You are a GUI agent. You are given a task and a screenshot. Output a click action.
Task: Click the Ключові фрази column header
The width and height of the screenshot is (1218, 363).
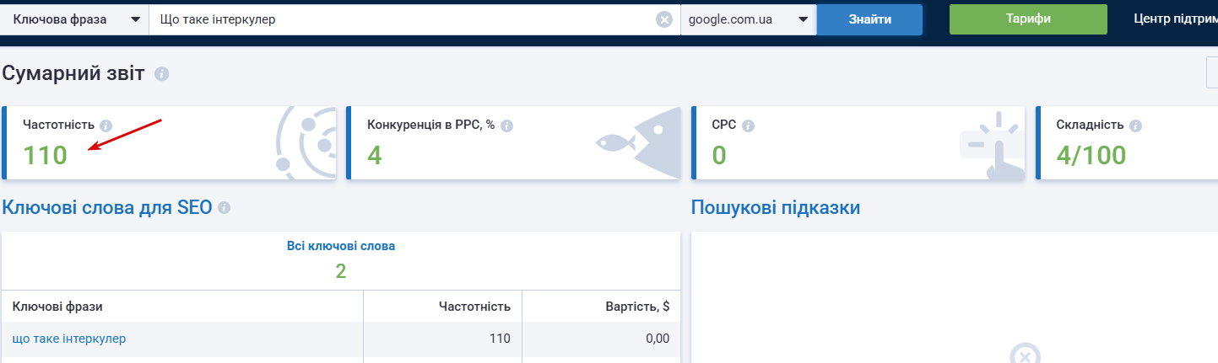(57, 307)
